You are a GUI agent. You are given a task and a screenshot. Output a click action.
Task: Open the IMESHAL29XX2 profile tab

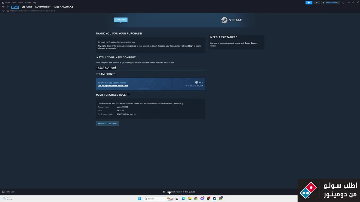click(63, 7)
